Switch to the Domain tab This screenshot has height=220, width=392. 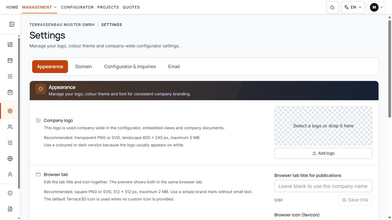click(84, 67)
